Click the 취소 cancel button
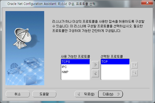This screenshot has width=155, height=103. 18,94
